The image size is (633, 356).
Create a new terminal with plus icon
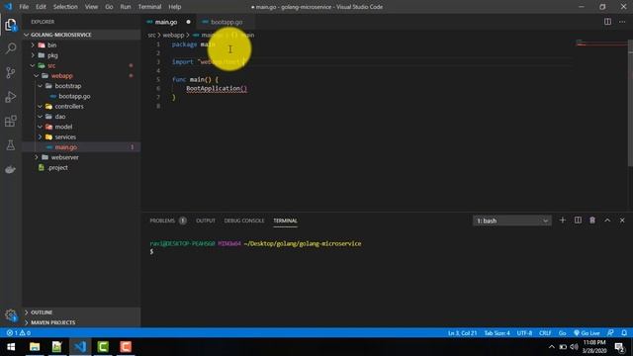pos(563,221)
